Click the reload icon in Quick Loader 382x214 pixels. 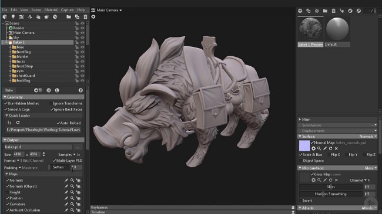[x=18, y=123]
